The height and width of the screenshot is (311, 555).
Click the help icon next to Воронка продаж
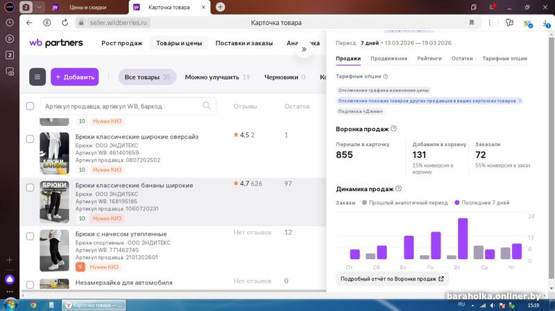(393, 129)
